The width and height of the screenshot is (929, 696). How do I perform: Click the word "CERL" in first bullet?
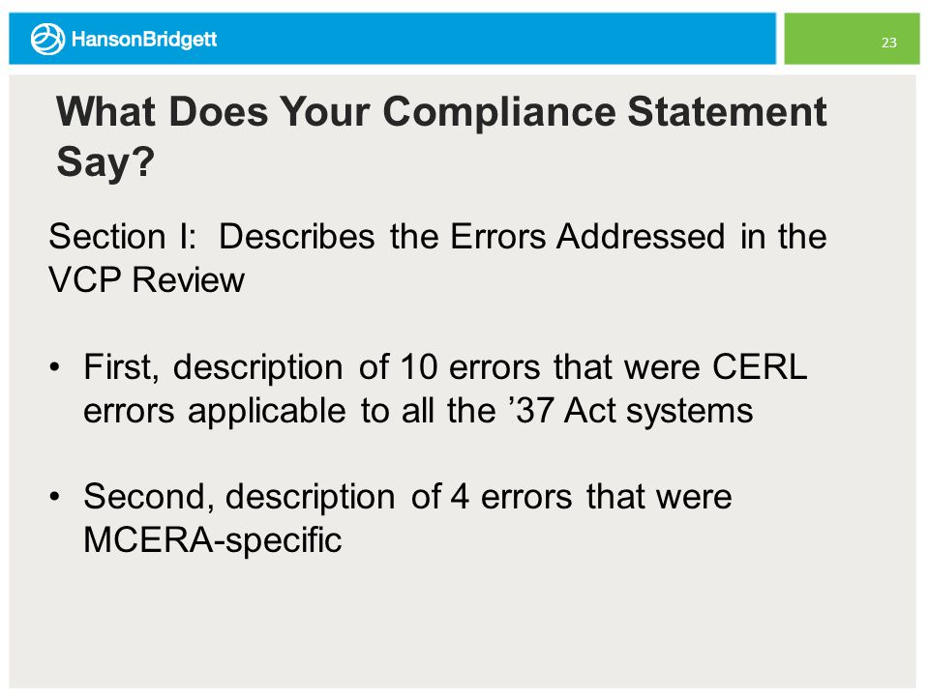[760, 367]
